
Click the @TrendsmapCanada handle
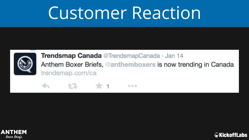tap(131, 56)
